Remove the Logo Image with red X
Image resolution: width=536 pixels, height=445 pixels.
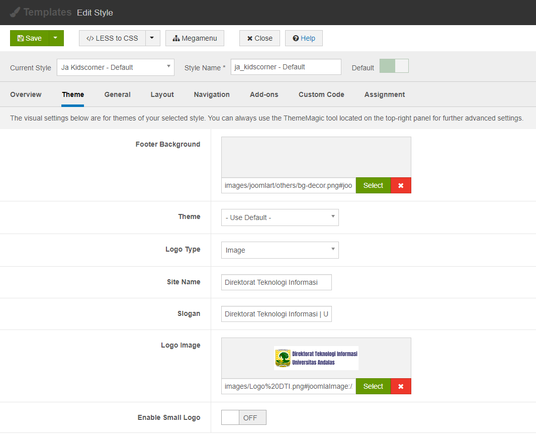pos(401,386)
